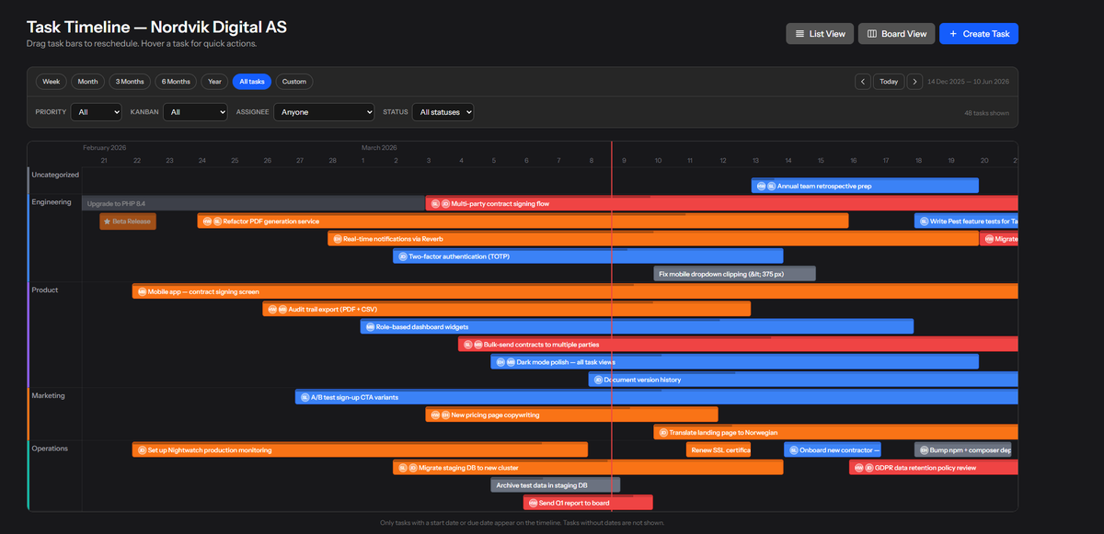Click first avatar on Bulk-send contracts bar
This screenshot has height=534, width=1104.
(x=467, y=345)
